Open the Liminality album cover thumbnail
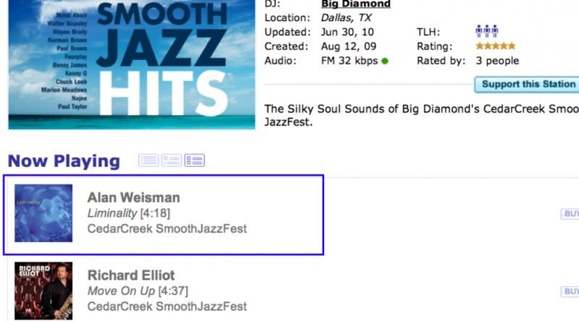 coord(43,213)
